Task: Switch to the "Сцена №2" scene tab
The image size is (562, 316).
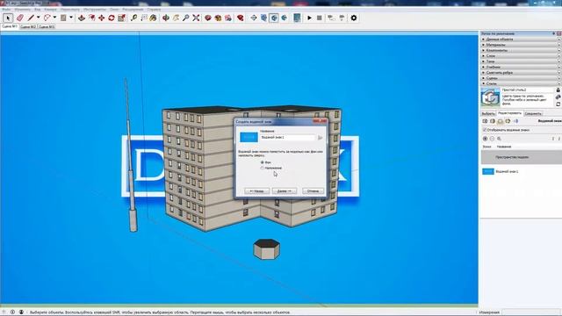Action: pos(28,26)
